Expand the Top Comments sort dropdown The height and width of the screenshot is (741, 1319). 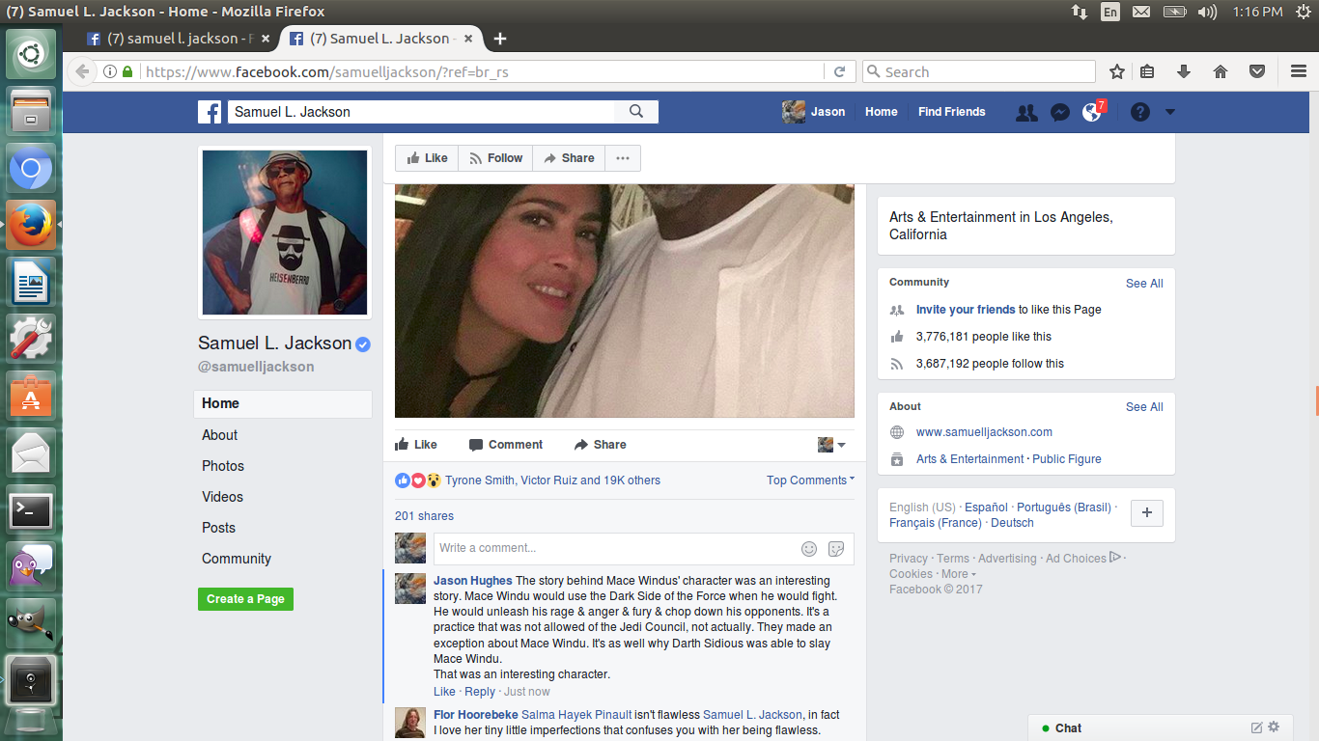pyautogui.click(x=811, y=480)
